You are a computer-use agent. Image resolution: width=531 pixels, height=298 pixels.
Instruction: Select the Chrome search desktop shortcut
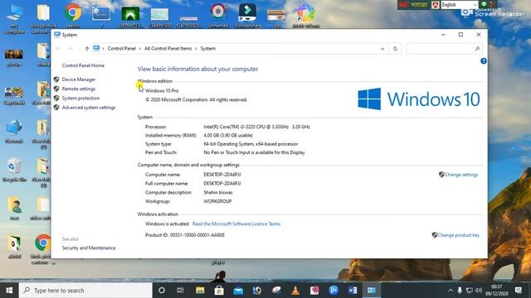[x=73, y=15]
